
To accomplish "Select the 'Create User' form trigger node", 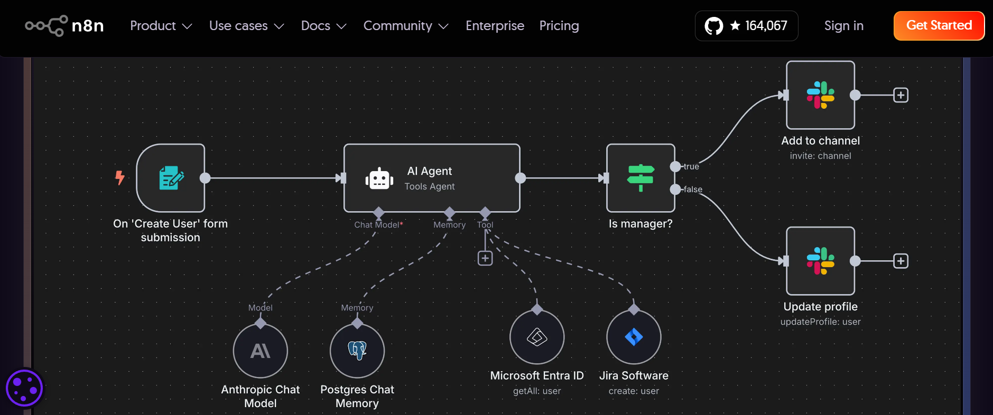I will (171, 178).
